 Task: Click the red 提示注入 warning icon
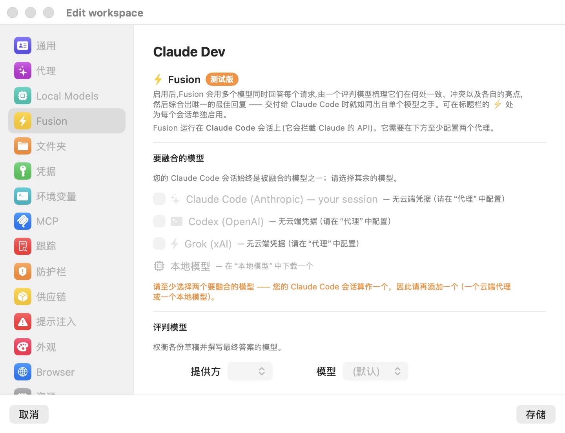[23, 322]
